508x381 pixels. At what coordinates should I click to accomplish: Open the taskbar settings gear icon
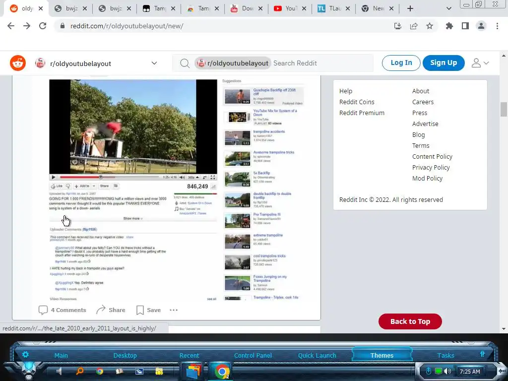pos(25,354)
